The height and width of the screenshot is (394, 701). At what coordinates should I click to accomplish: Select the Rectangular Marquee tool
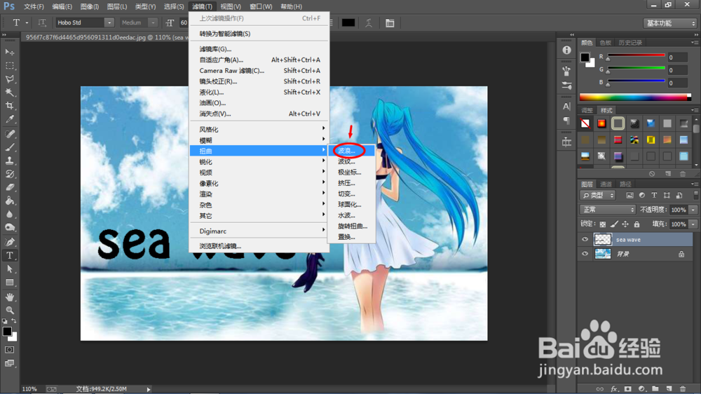(9, 66)
